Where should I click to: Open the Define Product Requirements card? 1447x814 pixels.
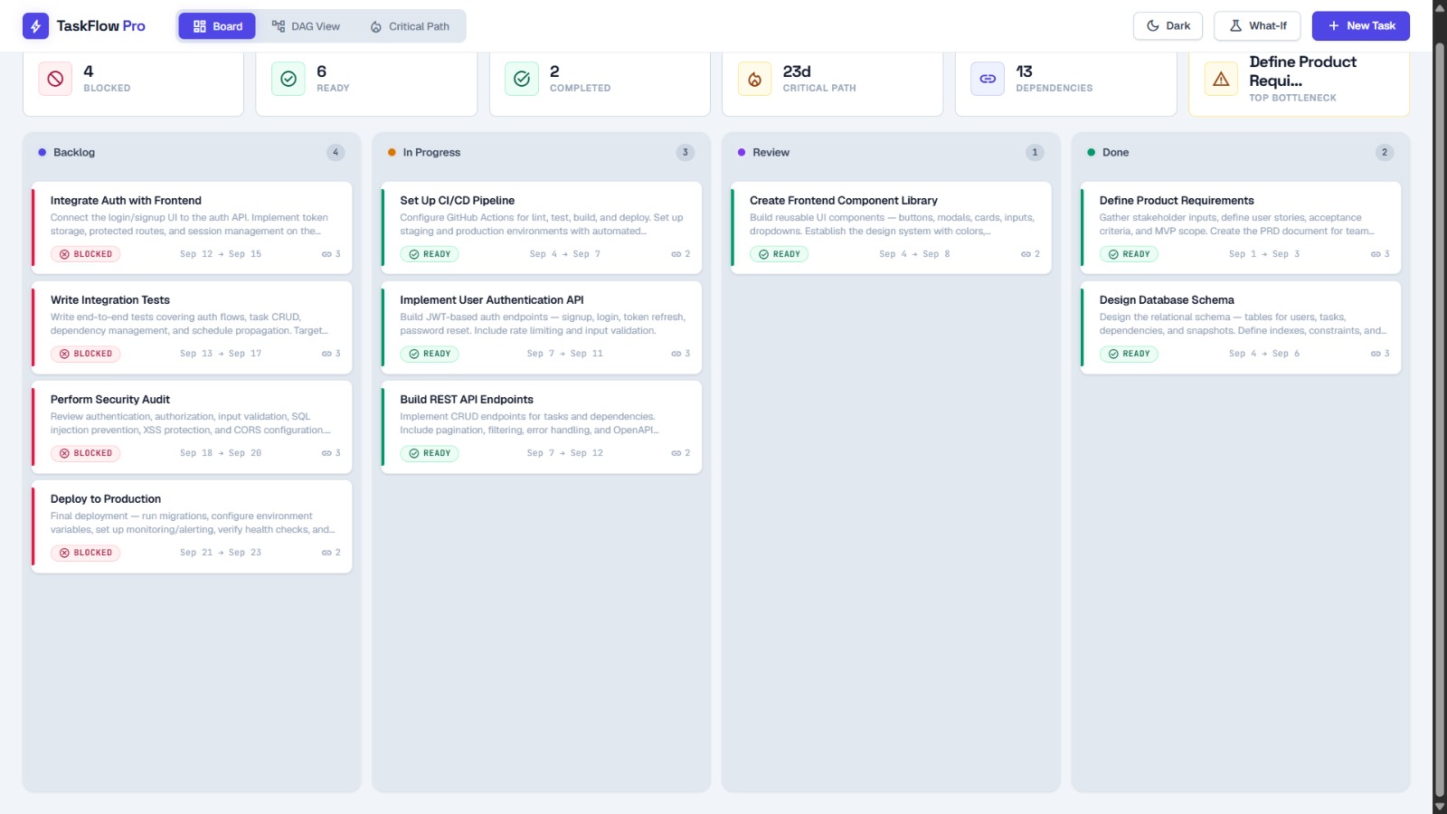tap(1241, 228)
